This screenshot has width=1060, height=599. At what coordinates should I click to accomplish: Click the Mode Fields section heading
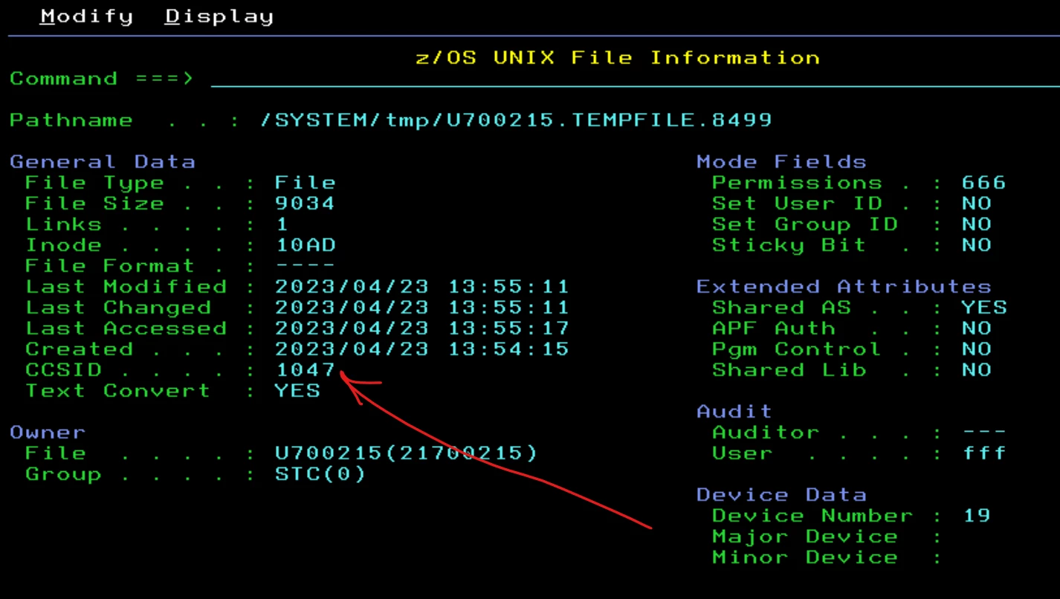781,162
